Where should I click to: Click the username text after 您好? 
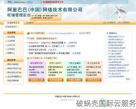click(20, 2)
